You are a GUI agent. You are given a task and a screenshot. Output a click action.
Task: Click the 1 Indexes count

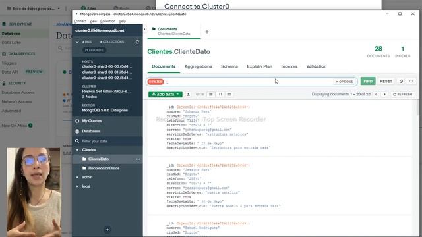[403, 51]
